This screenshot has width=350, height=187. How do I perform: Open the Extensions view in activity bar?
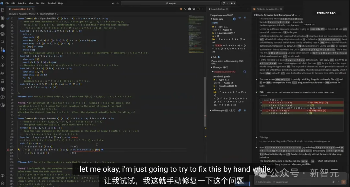point(3,65)
